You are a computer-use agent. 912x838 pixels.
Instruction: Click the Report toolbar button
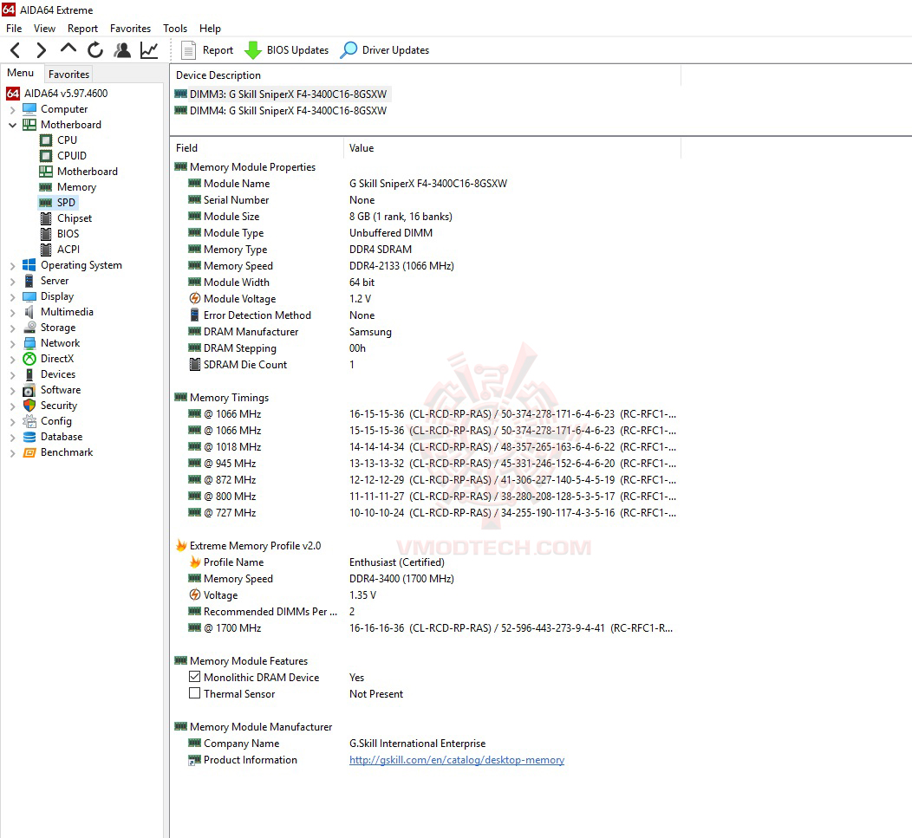207,50
